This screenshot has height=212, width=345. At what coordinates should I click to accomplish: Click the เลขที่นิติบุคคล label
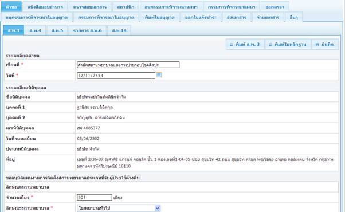[x=20, y=128]
